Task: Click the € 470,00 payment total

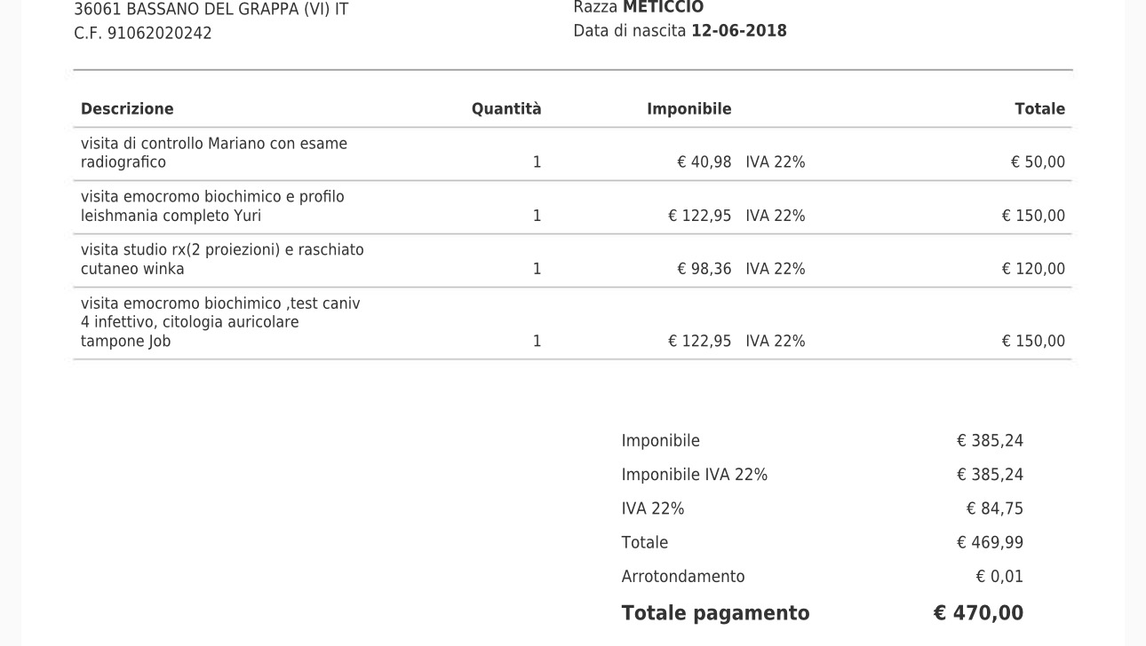Action: pos(978,613)
